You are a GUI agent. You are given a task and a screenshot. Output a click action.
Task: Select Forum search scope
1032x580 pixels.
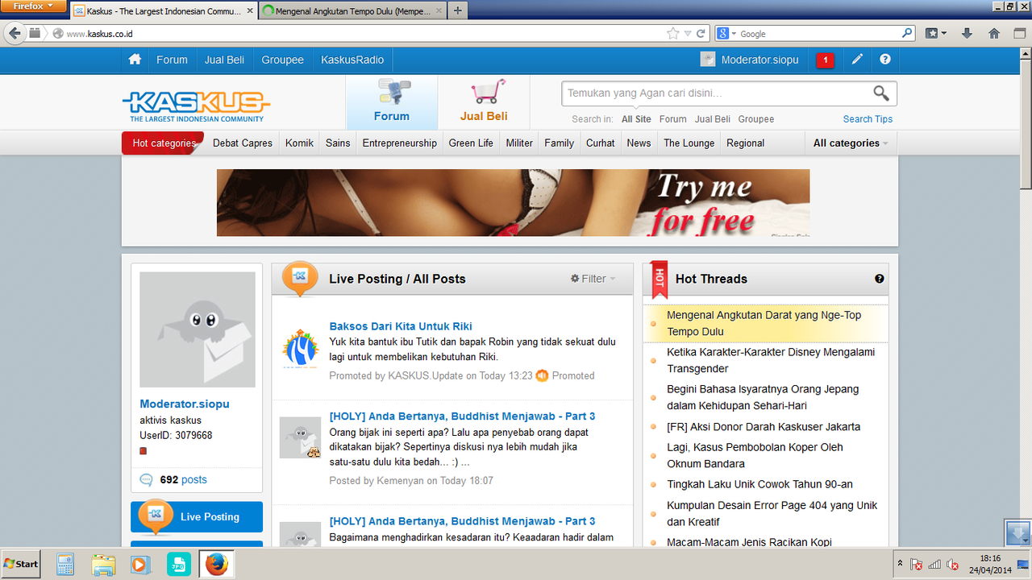click(x=673, y=119)
